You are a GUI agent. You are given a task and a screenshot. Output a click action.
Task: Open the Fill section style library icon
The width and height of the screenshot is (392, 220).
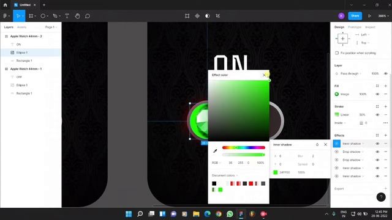[x=377, y=86]
